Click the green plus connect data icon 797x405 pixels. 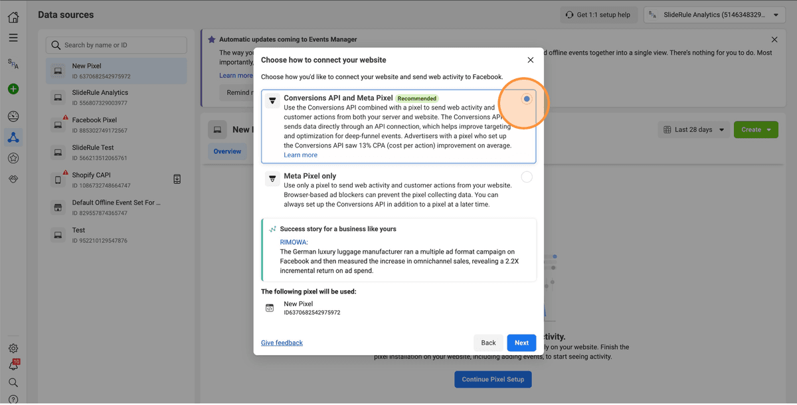coord(13,89)
